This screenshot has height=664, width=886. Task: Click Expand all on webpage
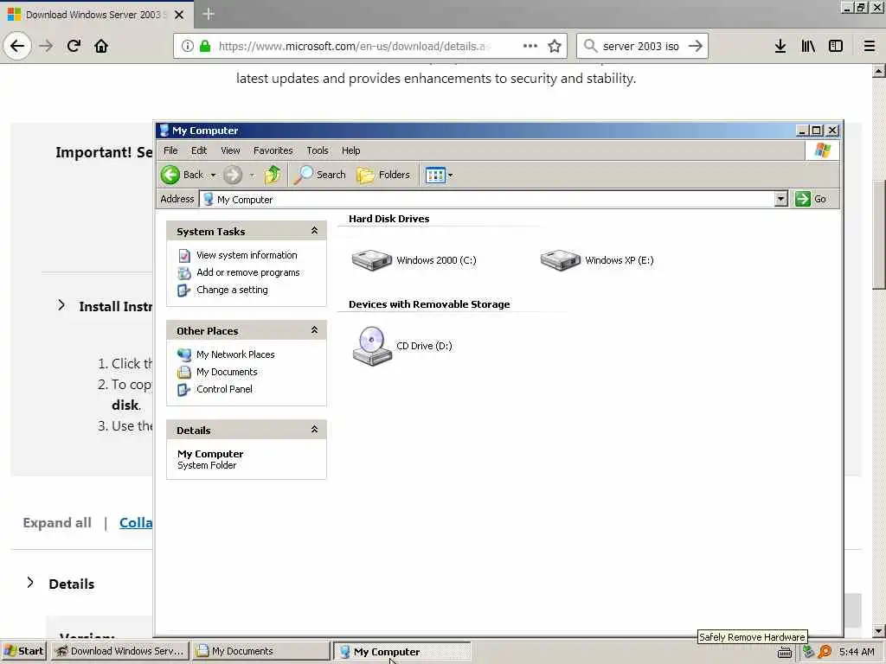[57, 523]
